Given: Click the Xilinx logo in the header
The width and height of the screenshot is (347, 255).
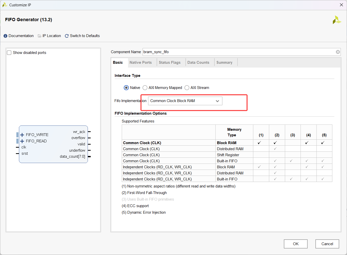Looking at the screenshot, I should pyautogui.click(x=337, y=20).
